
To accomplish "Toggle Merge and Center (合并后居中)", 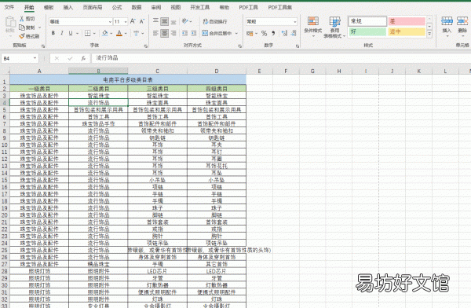I will point(217,33).
